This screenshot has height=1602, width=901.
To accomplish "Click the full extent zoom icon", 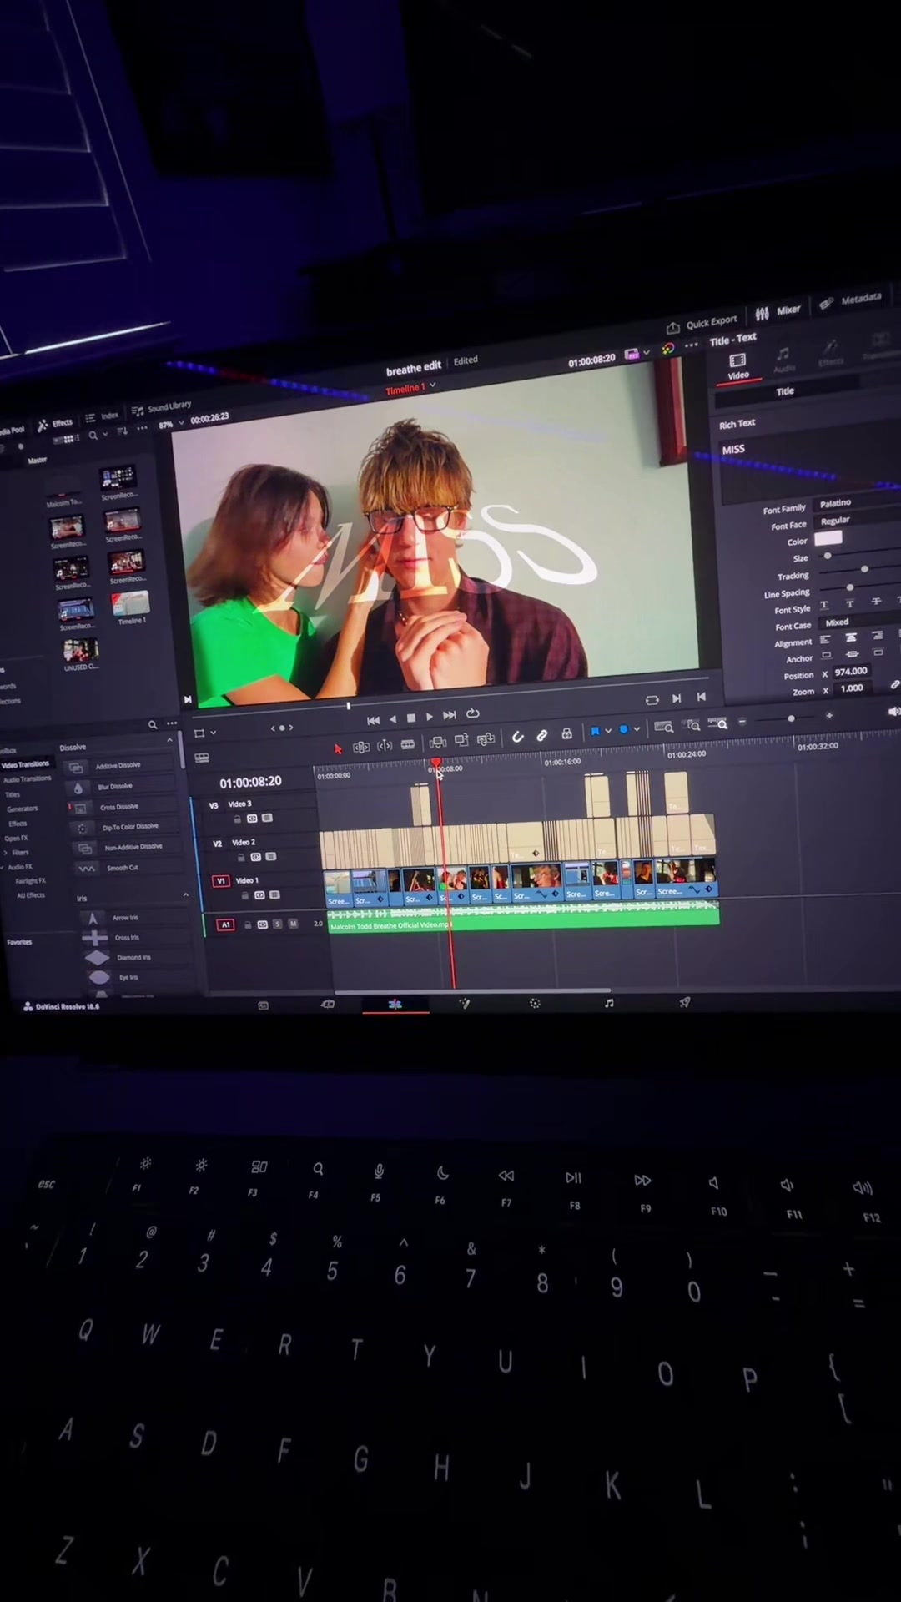I will pos(664,727).
